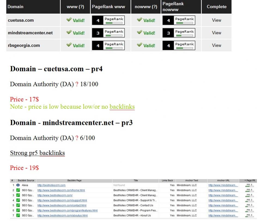Click the nowww (?) table header

(146, 7)
